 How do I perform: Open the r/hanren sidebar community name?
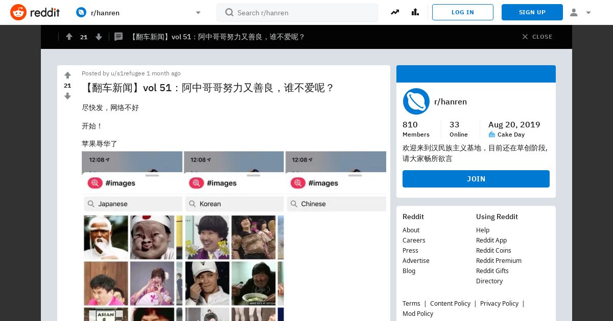[x=451, y=101]
